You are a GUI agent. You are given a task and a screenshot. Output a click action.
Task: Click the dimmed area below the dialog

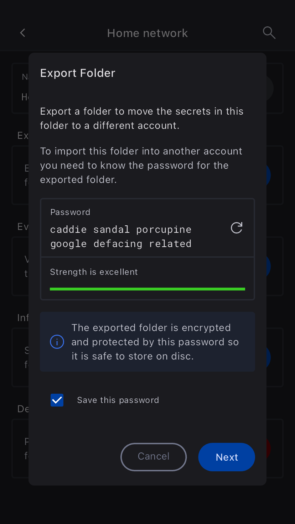(x=147, y=505)
